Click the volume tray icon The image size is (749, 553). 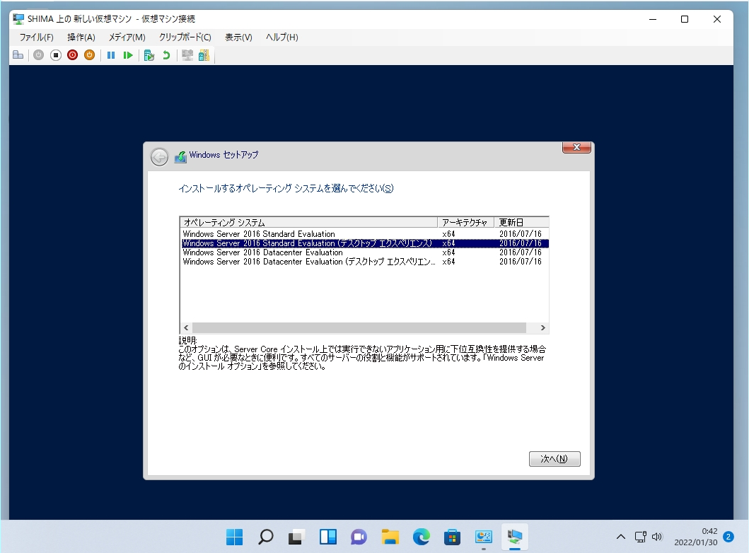click(x=657, y=537)
